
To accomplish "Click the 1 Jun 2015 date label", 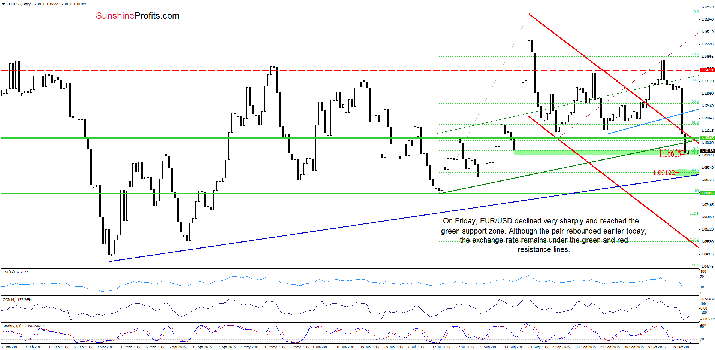I will [321, 347].
